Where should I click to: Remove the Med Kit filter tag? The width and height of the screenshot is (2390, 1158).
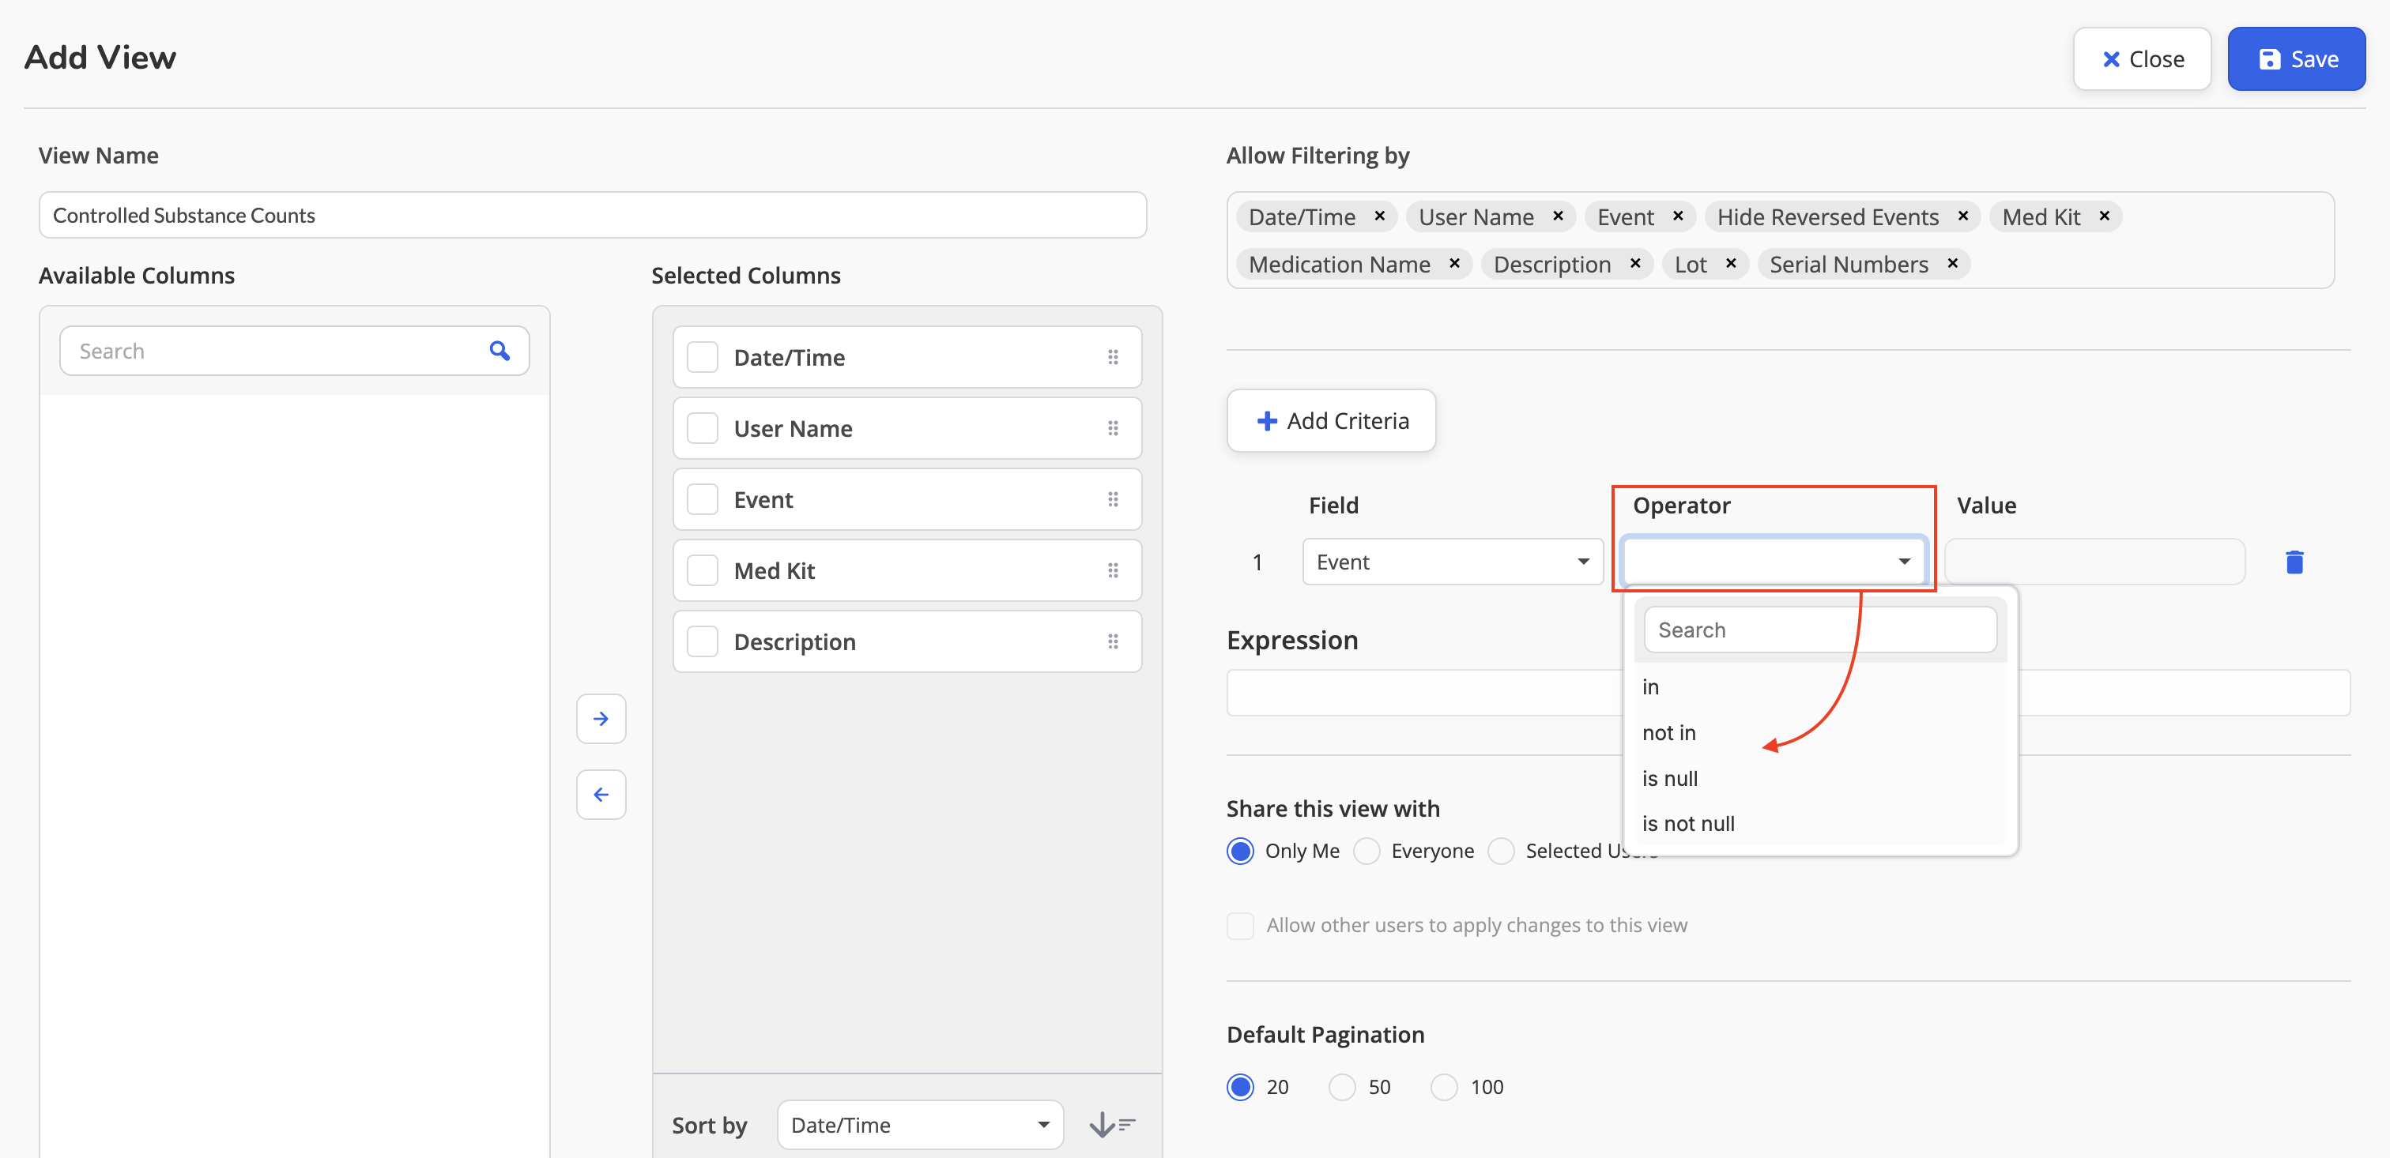(2104, 216)
